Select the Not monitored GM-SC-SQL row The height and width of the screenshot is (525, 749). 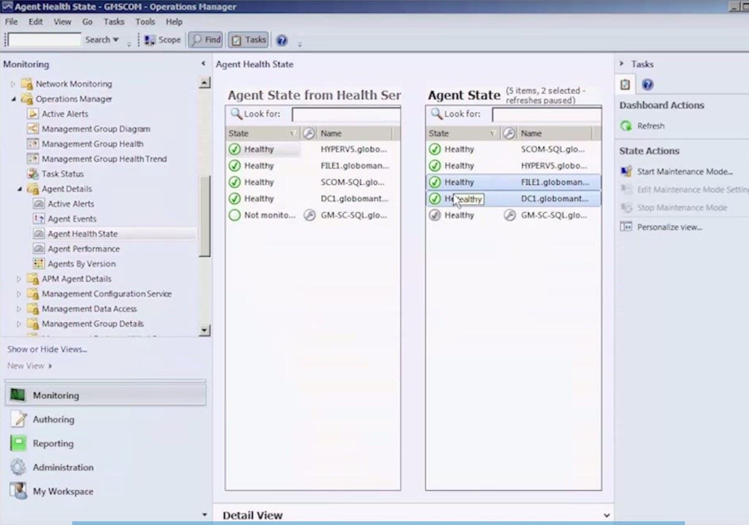(x=313, y=215)
